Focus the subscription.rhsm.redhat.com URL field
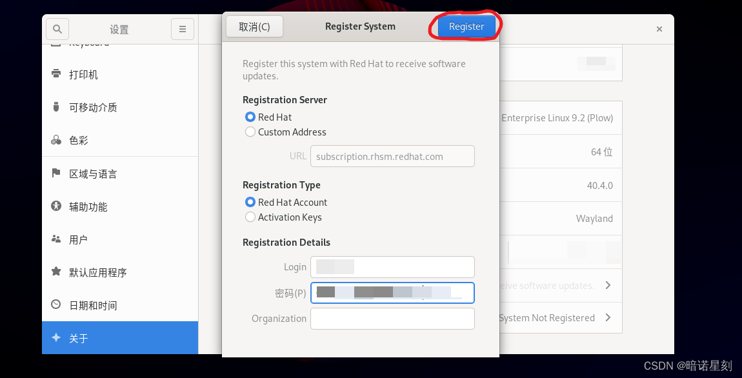 pos(392,155)
